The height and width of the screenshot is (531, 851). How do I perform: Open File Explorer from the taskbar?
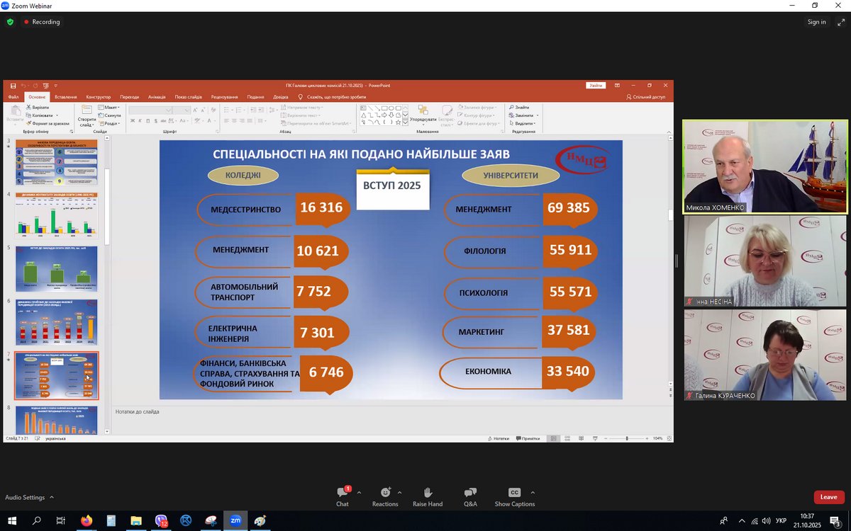tap(136, 521)
